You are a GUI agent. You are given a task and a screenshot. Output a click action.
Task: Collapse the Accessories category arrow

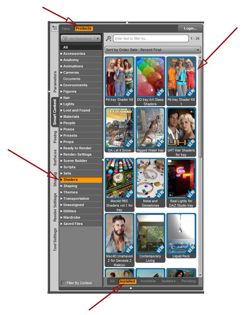[62, 54]
